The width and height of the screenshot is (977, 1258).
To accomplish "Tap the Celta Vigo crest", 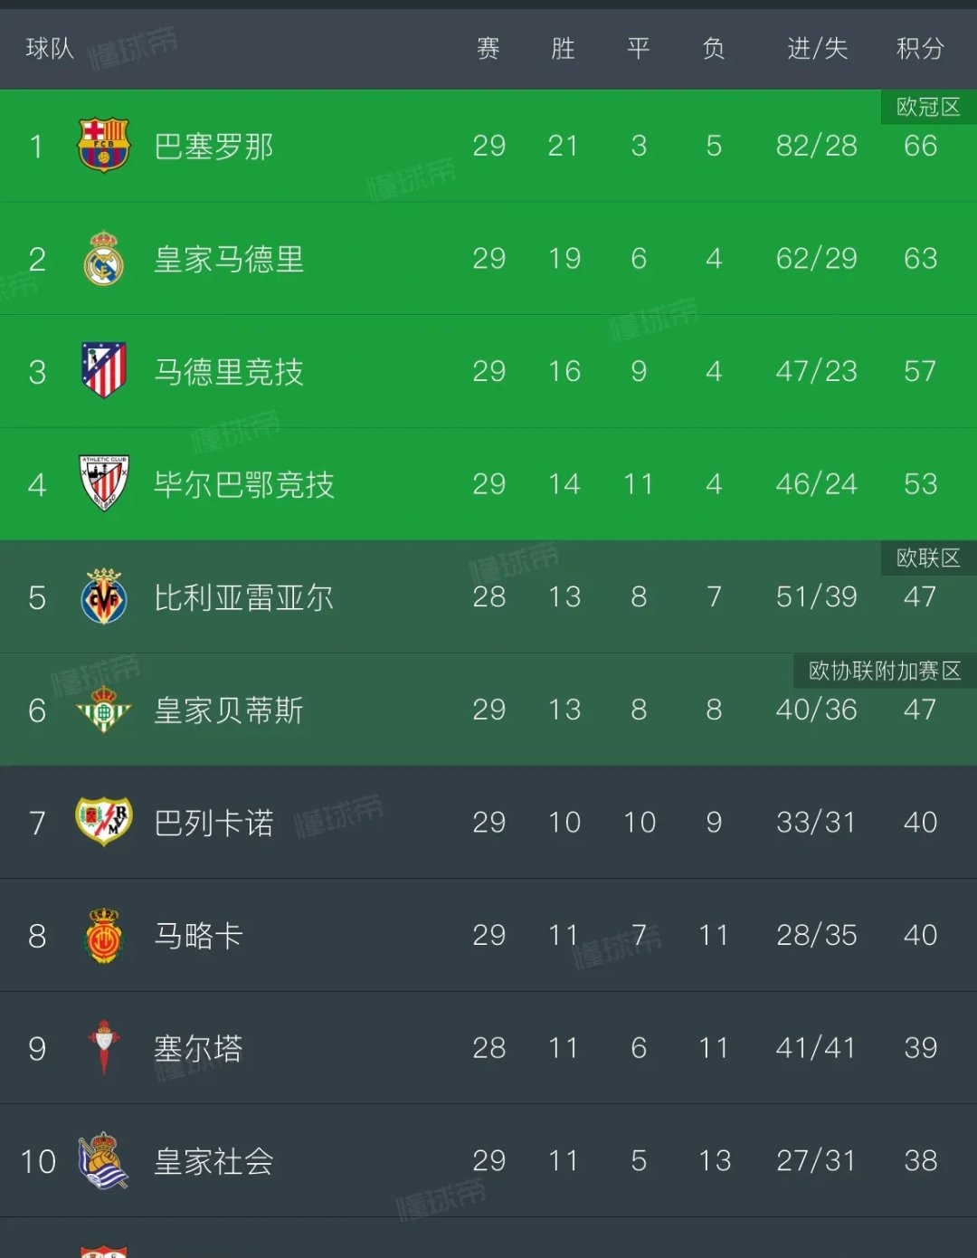I will pyautogui.click(x=104, y=1048).
